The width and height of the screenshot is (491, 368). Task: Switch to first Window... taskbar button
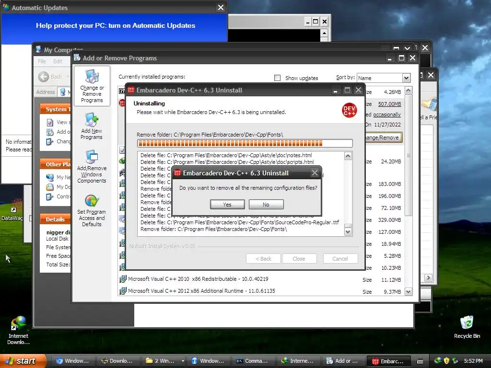click(x=73, y=361)
